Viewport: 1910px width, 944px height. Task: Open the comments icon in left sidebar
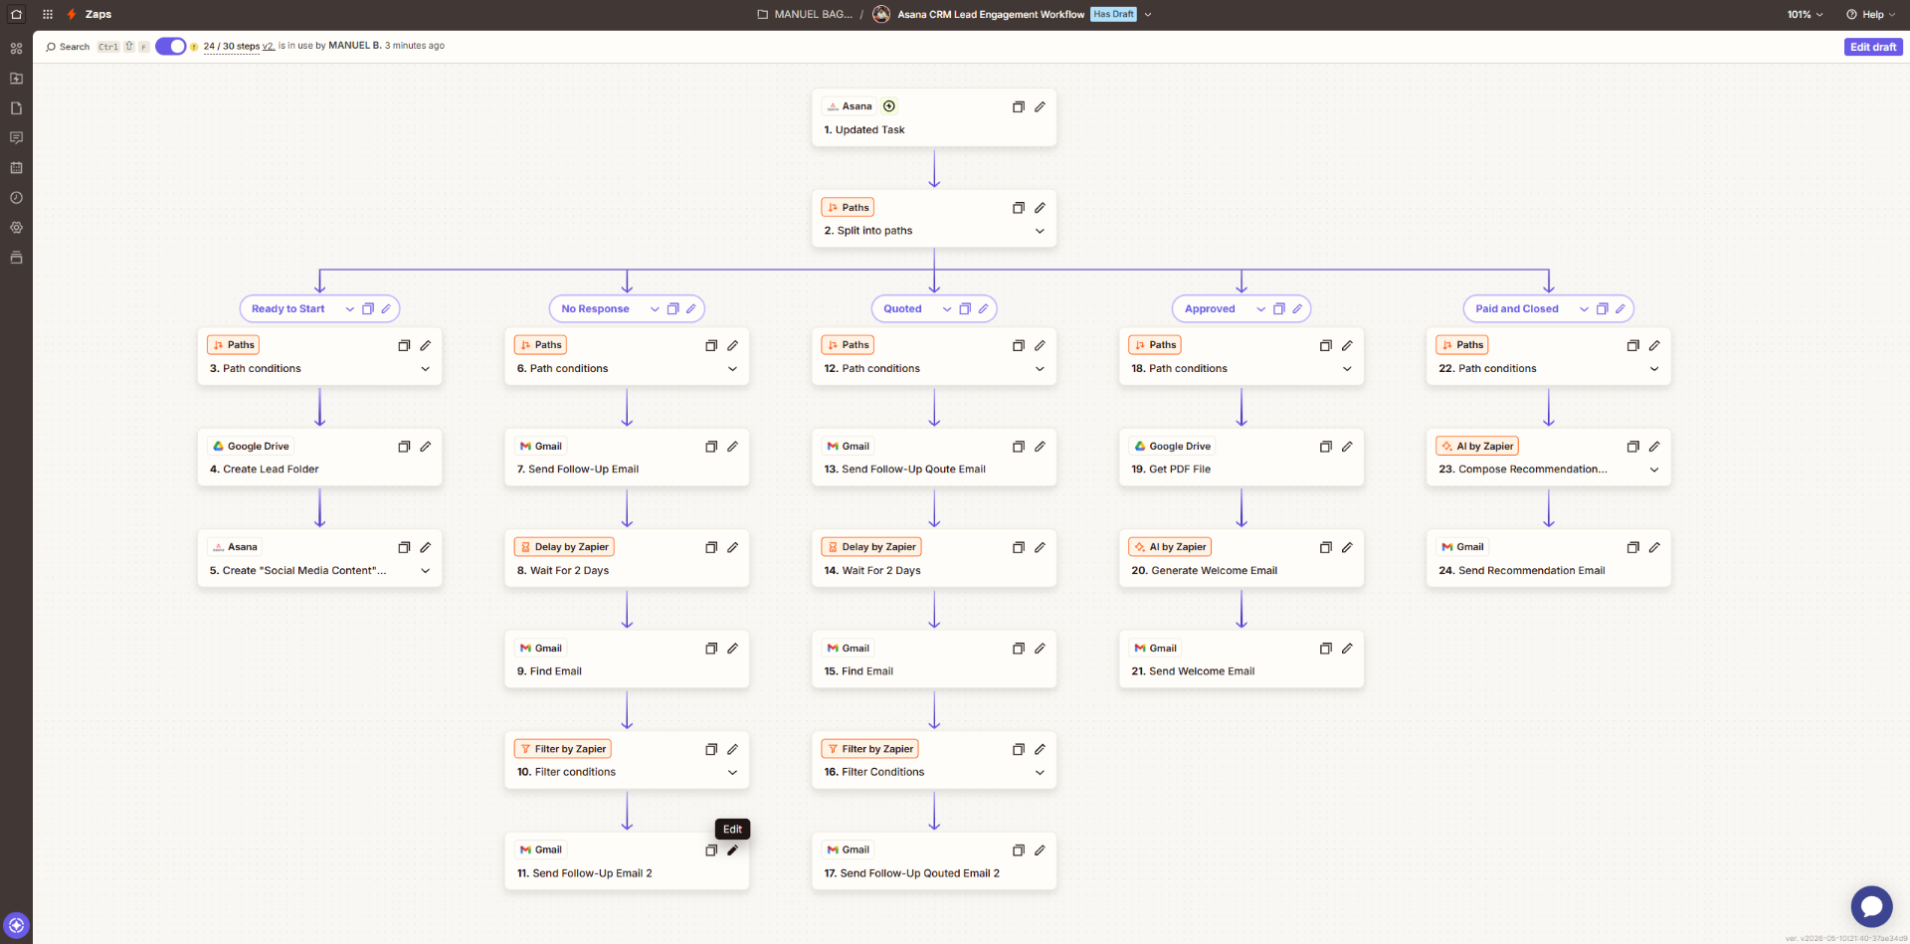coord(16,138)
